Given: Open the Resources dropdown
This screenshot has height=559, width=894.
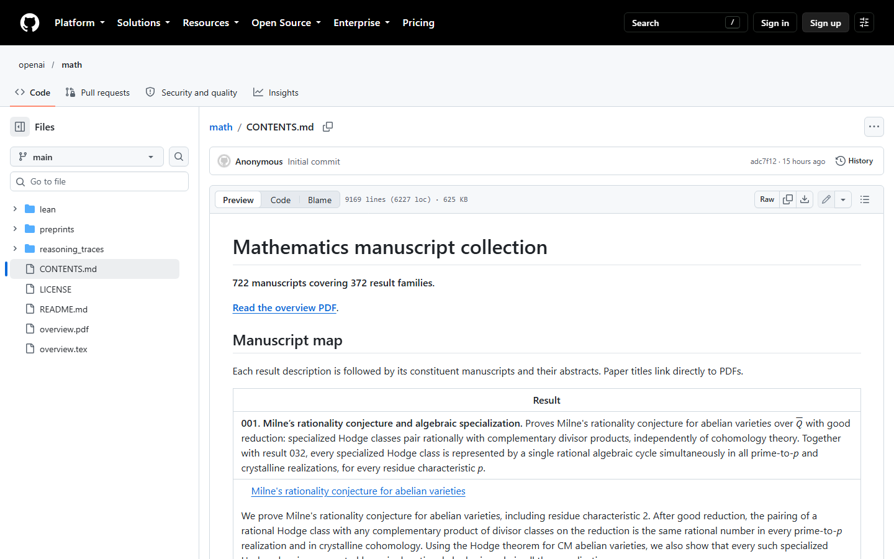Looking at the screenshot, I should 210,23.
